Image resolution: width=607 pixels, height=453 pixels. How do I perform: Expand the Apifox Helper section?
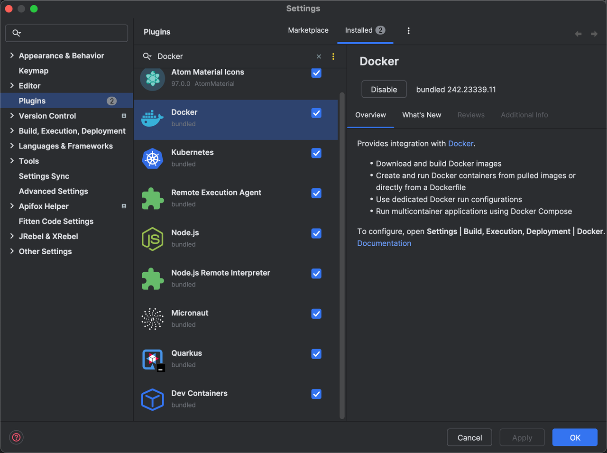pos(12,206)
